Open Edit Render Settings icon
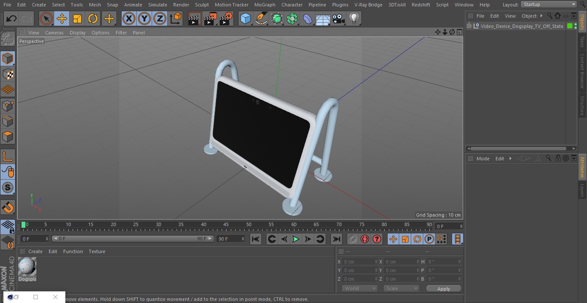Image resolution: width=587 pixels, height=303 pixels. 226,19
